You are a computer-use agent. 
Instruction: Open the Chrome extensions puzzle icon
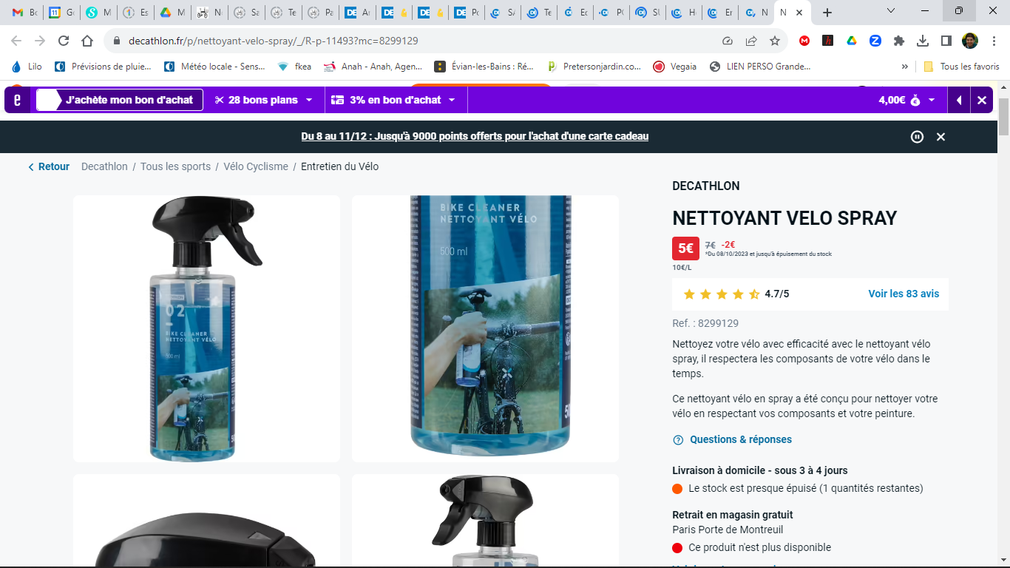[898, 41]
